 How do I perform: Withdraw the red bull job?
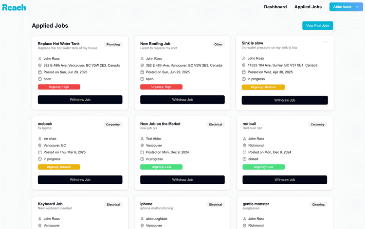pyautogui.click(x=285, y=179)
